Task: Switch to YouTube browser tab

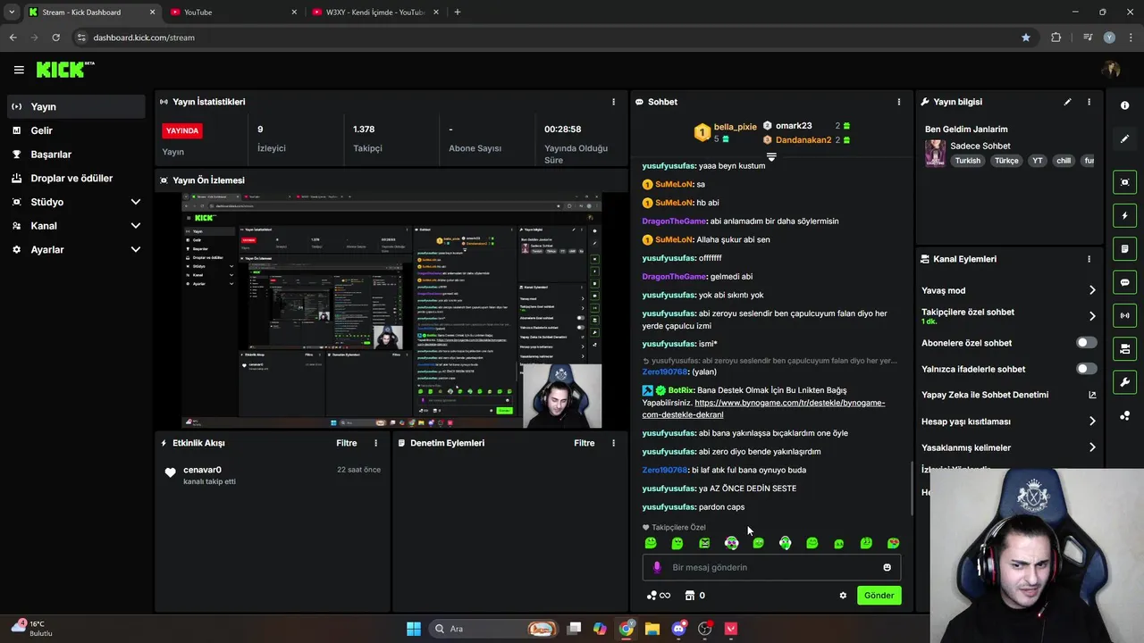Action: pos(232,13)
